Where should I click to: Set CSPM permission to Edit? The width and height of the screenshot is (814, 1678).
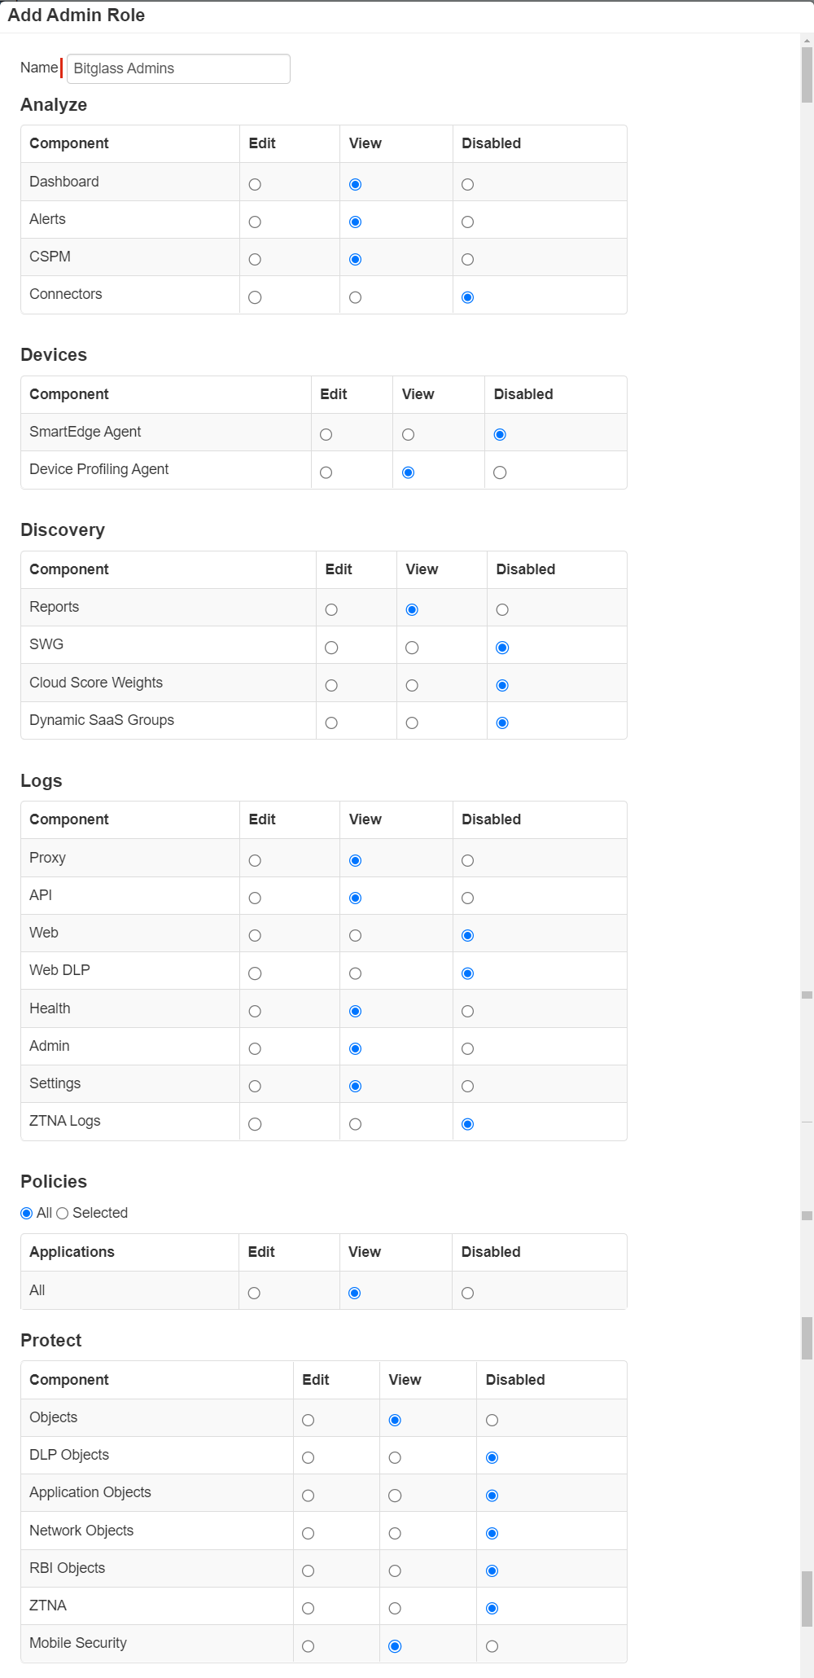[x=255, y=259]
